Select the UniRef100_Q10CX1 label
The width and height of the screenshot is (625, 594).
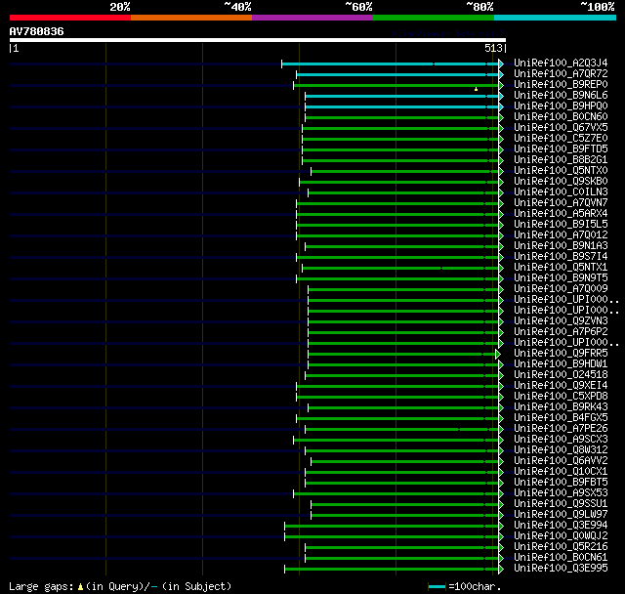point(561,472)
